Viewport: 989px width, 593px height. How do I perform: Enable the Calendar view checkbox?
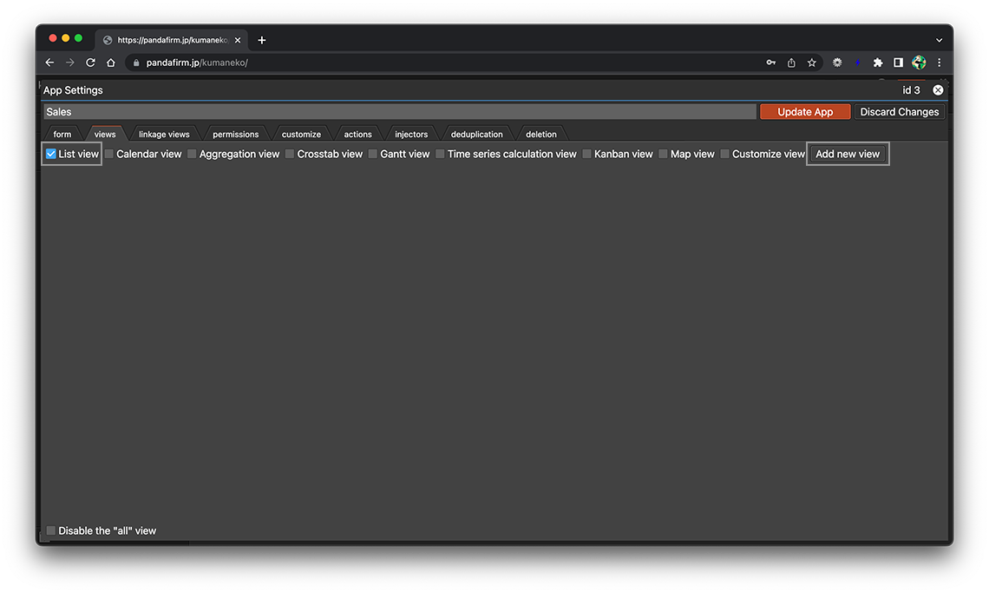coord(109,155)
